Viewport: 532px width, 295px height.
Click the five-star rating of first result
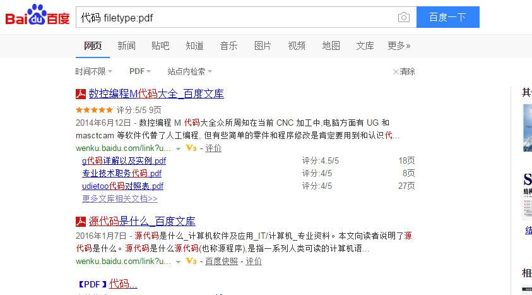point(94,110)
